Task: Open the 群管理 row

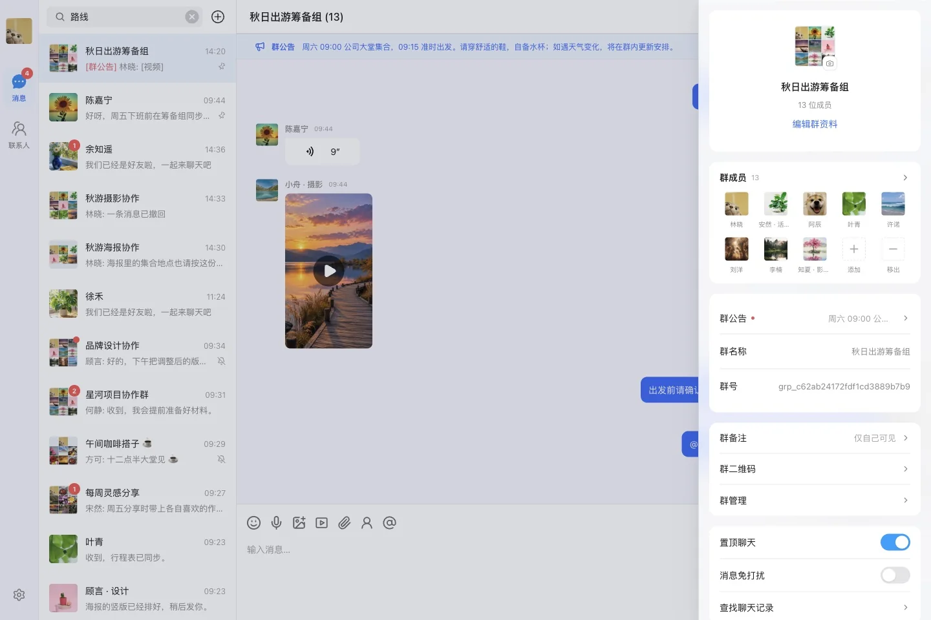Action: [815, 501]
